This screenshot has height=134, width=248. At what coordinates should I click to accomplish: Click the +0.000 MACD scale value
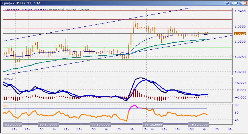(241, 97)
